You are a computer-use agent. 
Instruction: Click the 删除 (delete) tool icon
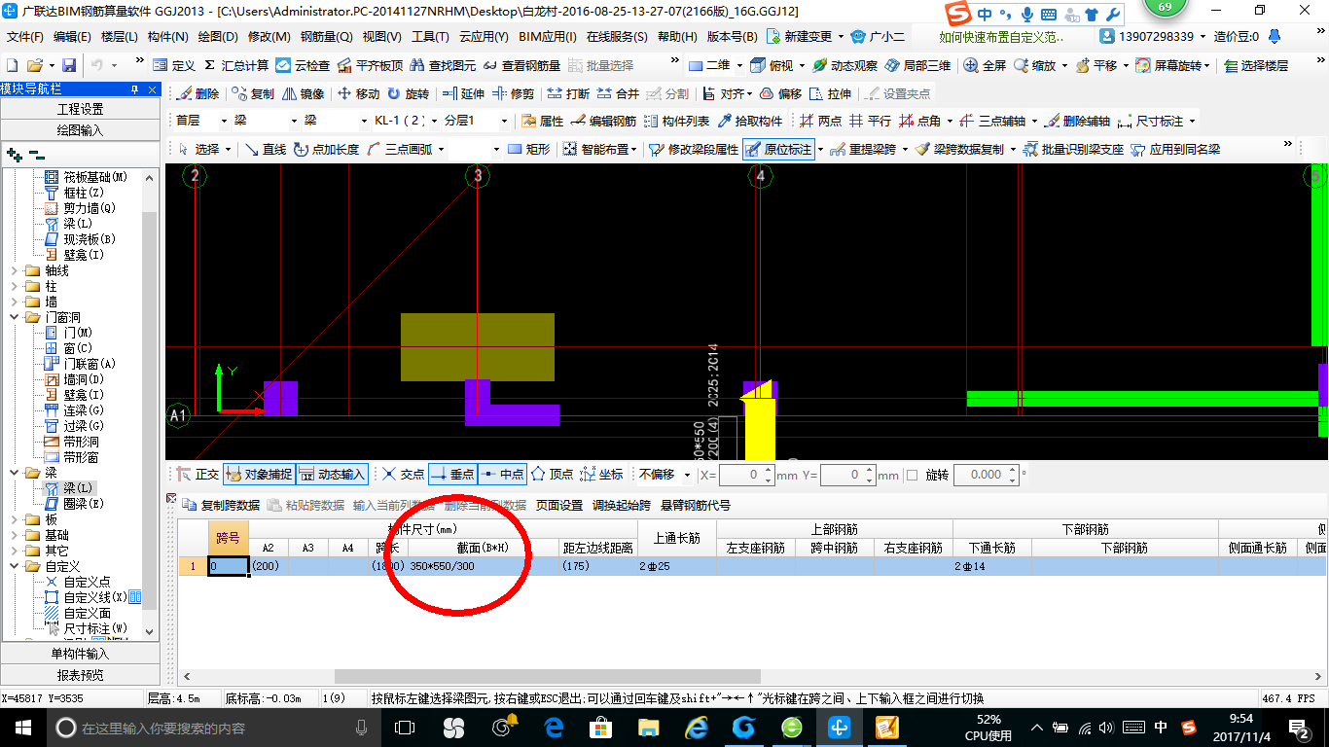click(x=198, y=94)
